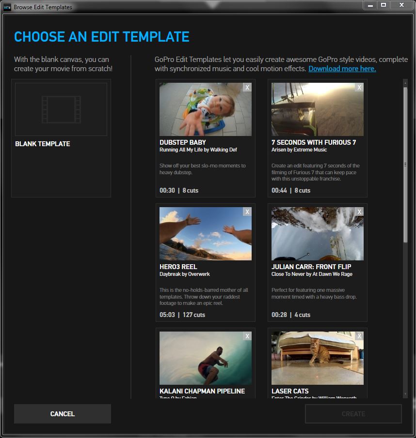
Task: Remove the Dubstep Baby template with its X
Action: pyautogui.click(x=247, y=88)
